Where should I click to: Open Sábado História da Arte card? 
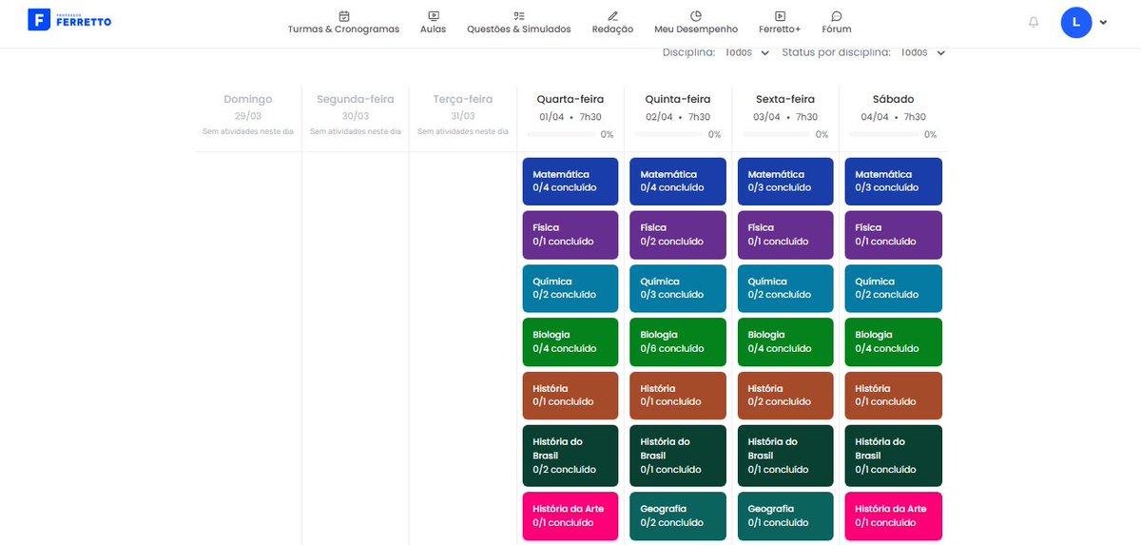[x=894, y=516]
